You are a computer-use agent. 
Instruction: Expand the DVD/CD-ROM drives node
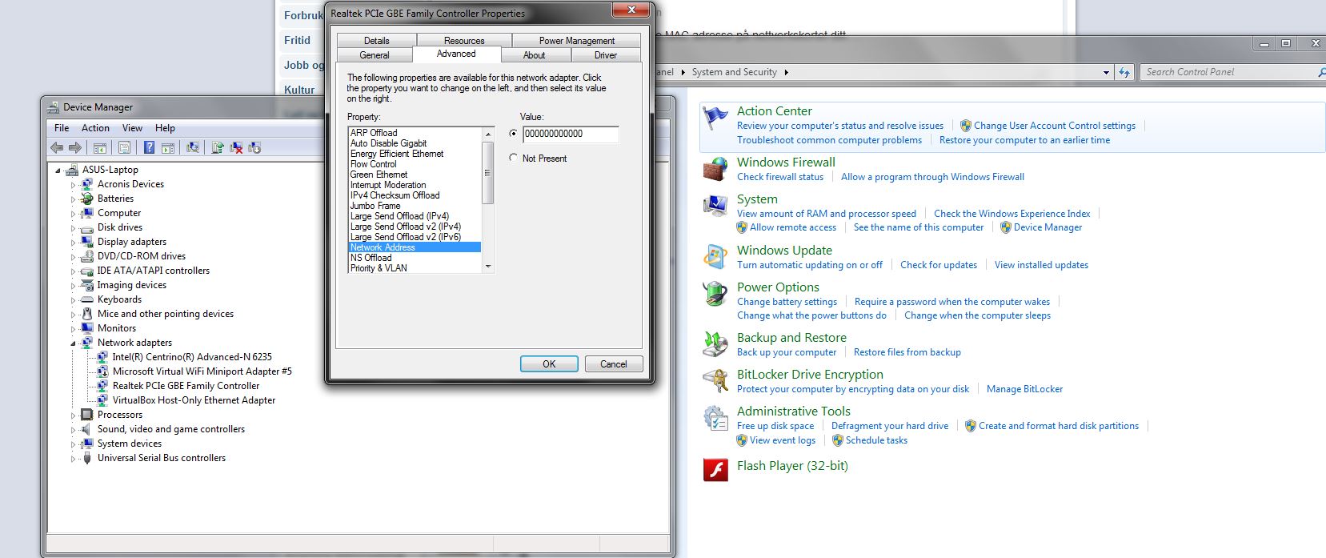pyautogui.click(x=73, y=257)
